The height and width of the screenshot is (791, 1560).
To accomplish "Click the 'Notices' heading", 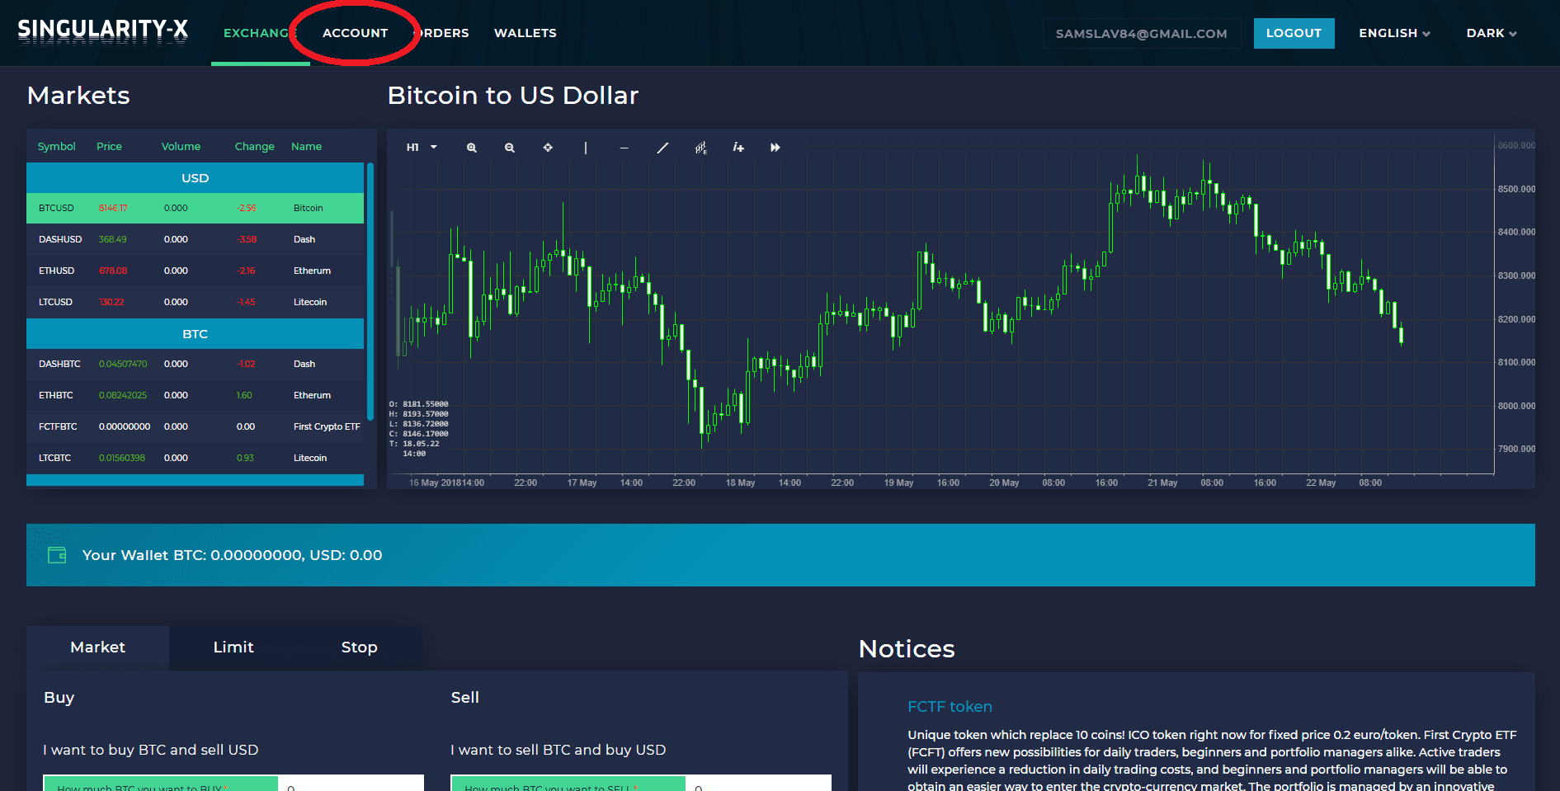I will coord(907,649).
